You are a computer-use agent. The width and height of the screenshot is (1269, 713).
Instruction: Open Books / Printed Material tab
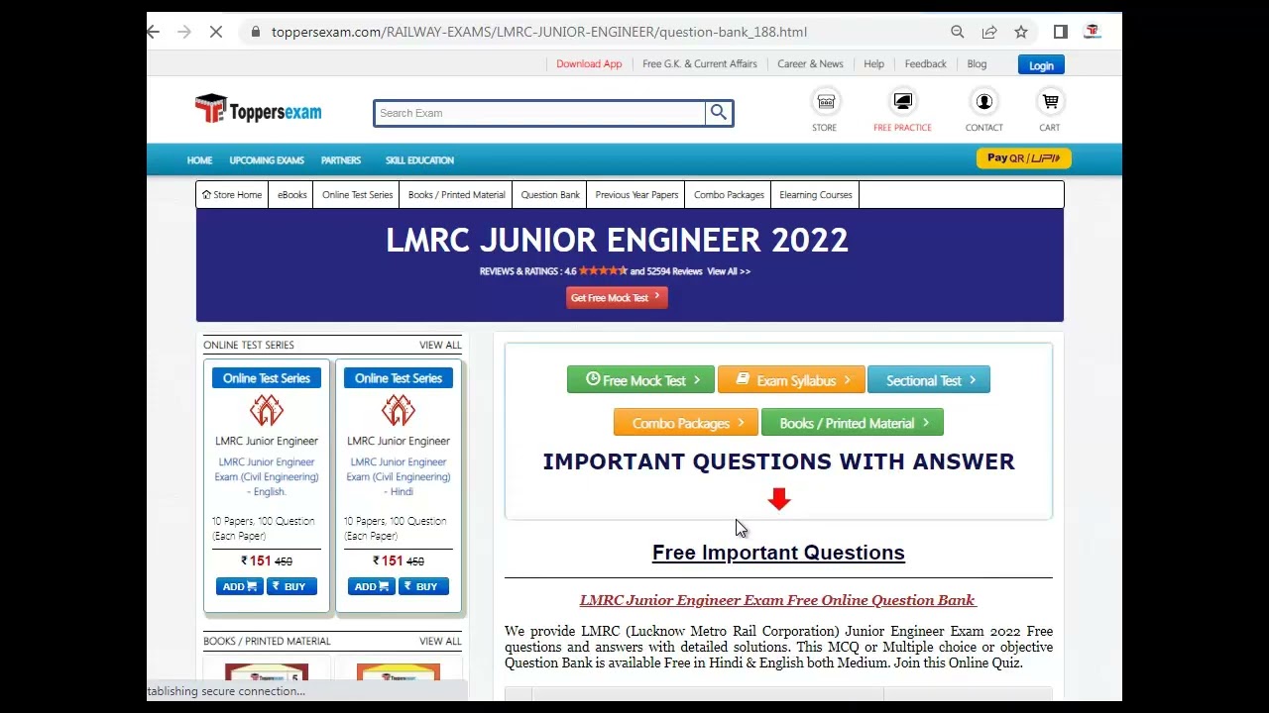pyautogui.click(x=456, y=195)
